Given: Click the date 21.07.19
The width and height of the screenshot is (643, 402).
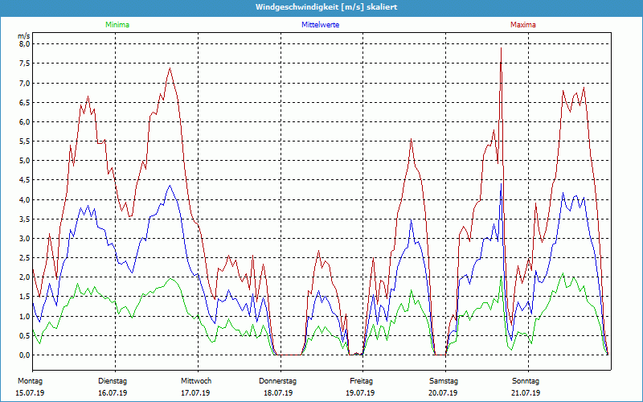Looking at the screenshot, I should [x=526, y=393].
